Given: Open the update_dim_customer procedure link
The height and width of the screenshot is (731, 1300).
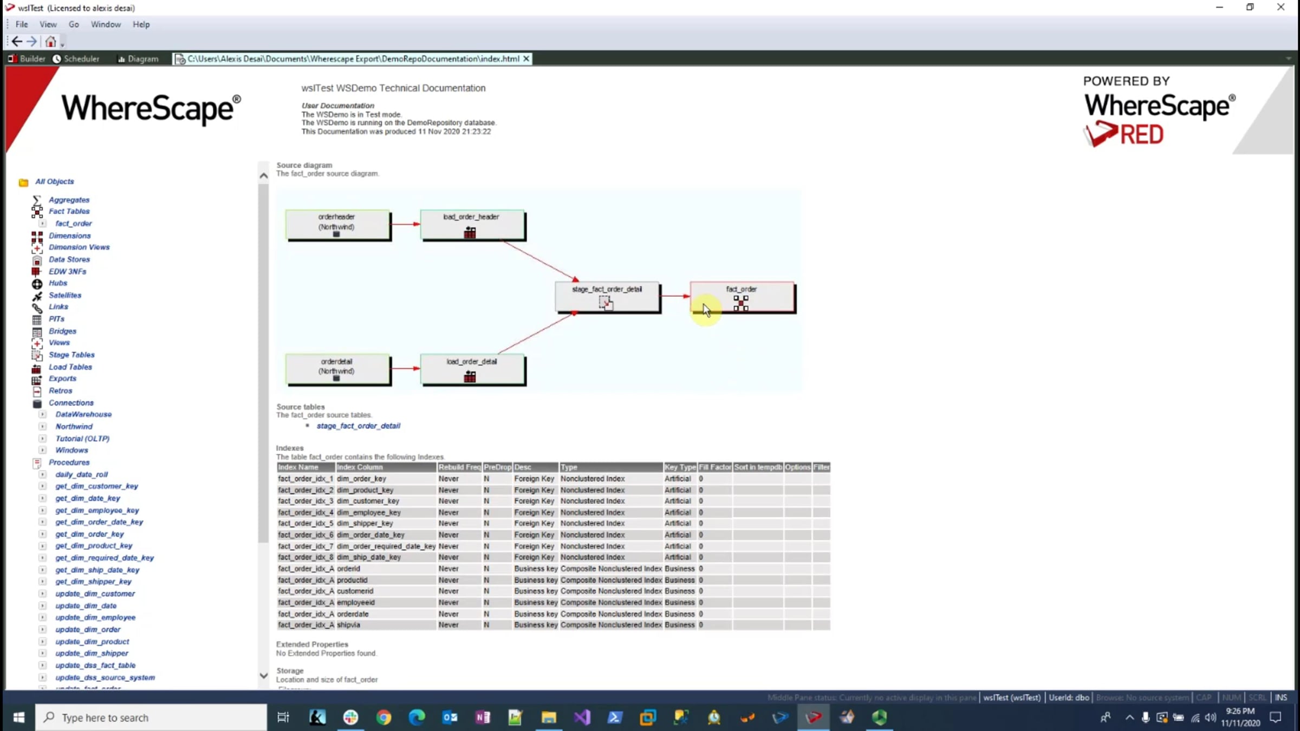Looking at the screenshot, I should (x=95, y=594).
